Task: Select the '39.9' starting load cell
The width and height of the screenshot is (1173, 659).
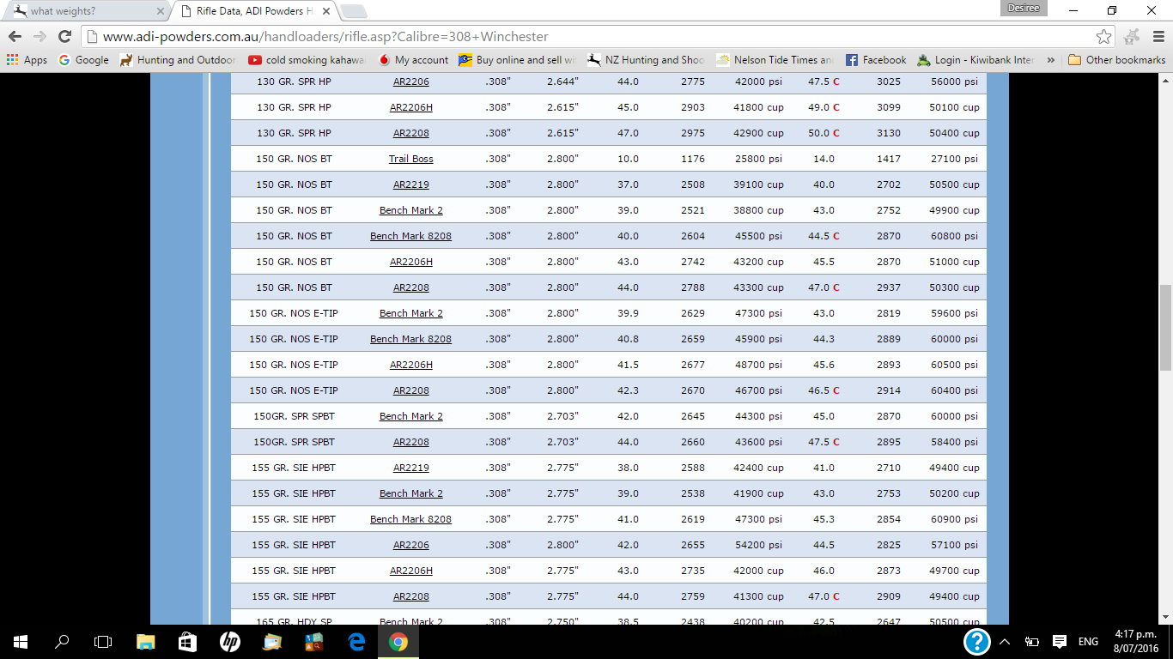Action: 628,313
